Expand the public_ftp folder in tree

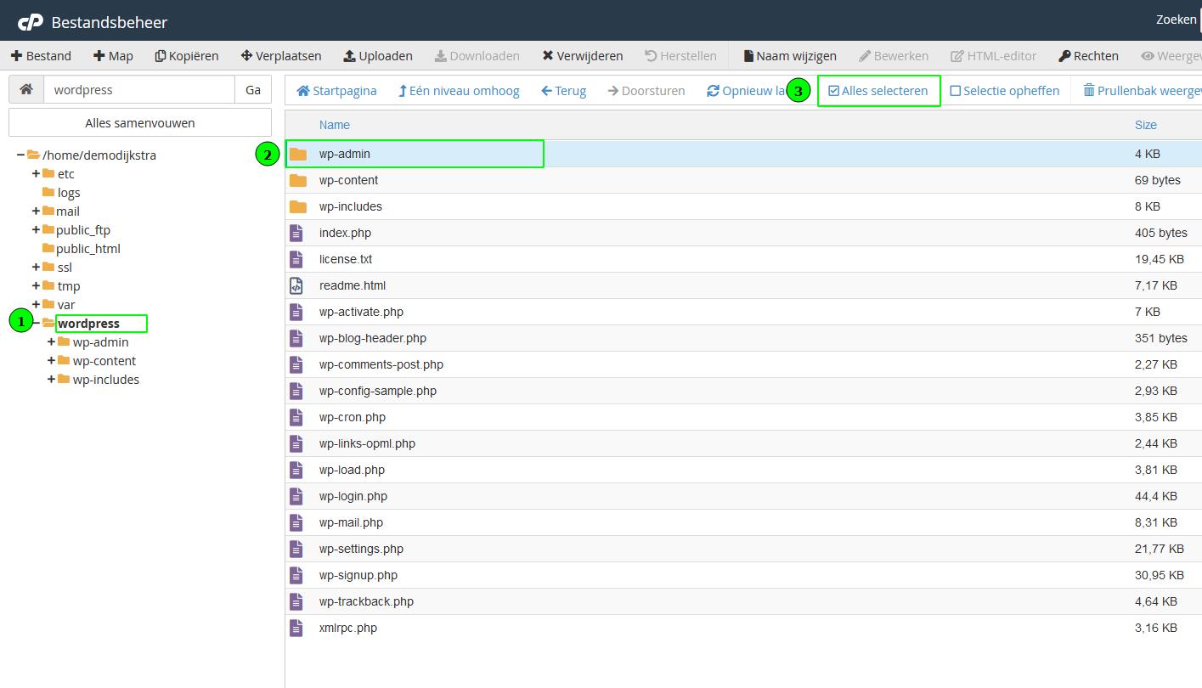36,229
